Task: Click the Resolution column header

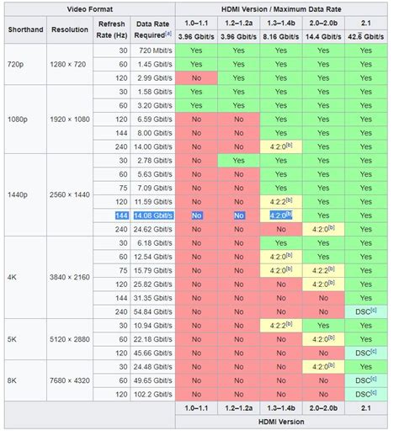Action: point(70,29)
